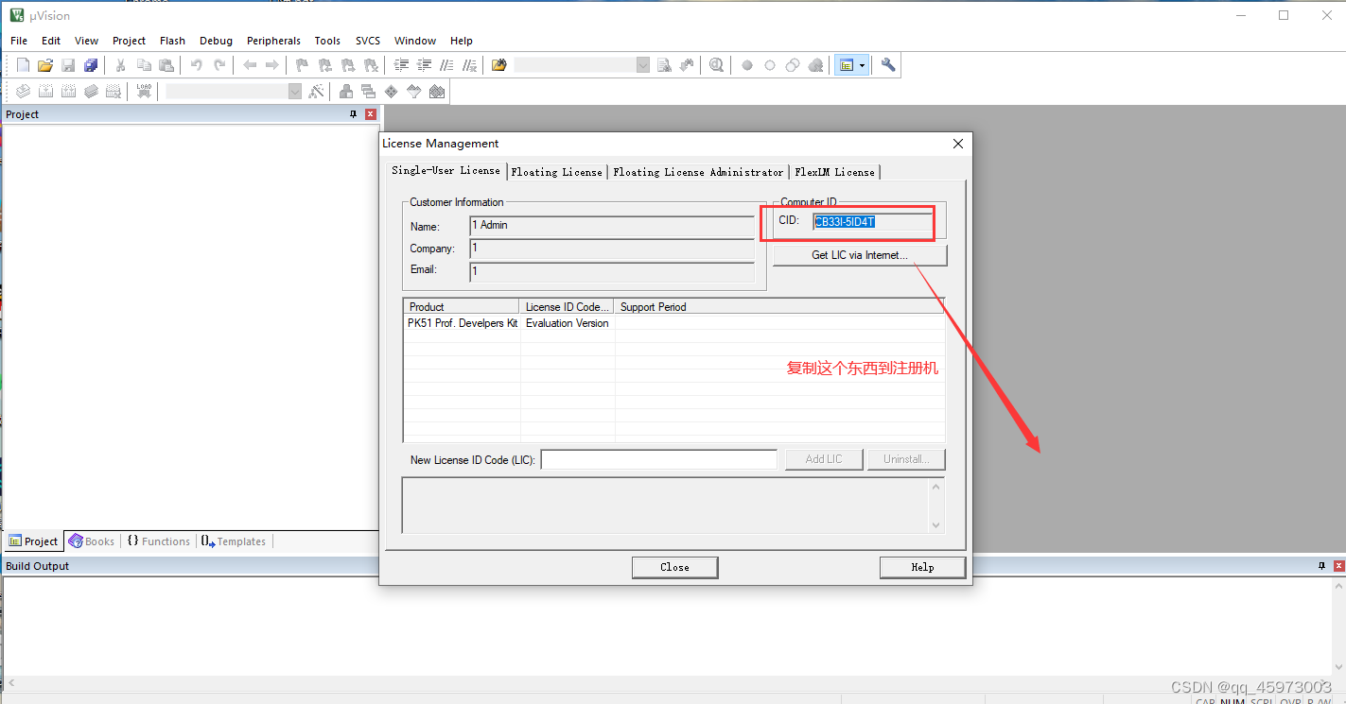Click the Uninstall button
The image size is (1346, 704).
coord(906,459)
